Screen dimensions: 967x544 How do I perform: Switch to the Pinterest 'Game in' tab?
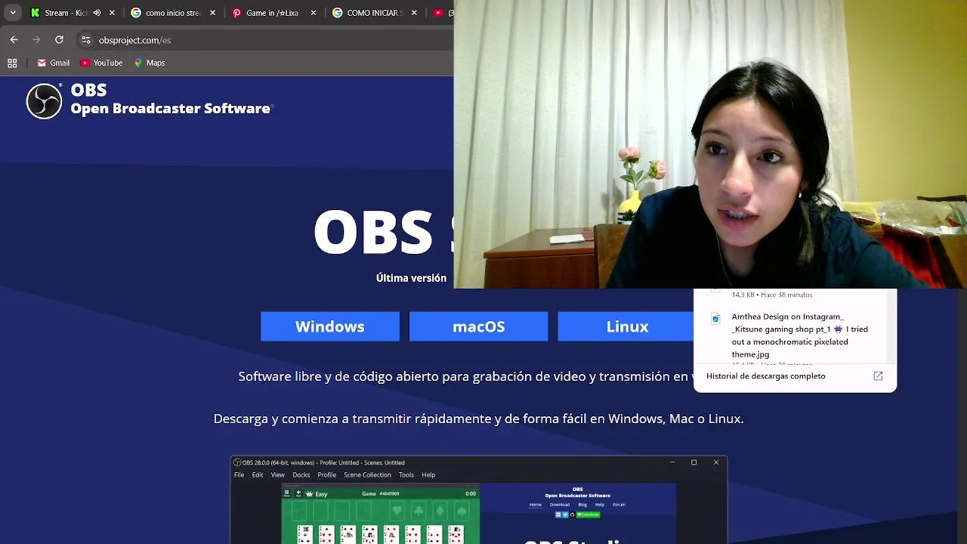[273, 13]
